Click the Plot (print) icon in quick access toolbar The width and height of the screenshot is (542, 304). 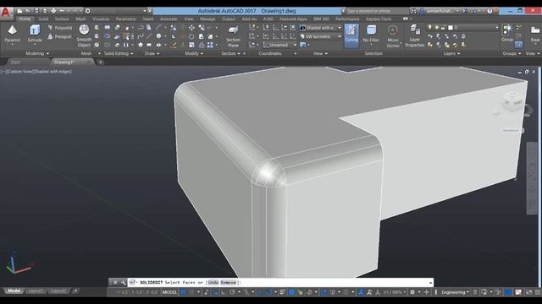coord(53,11)
